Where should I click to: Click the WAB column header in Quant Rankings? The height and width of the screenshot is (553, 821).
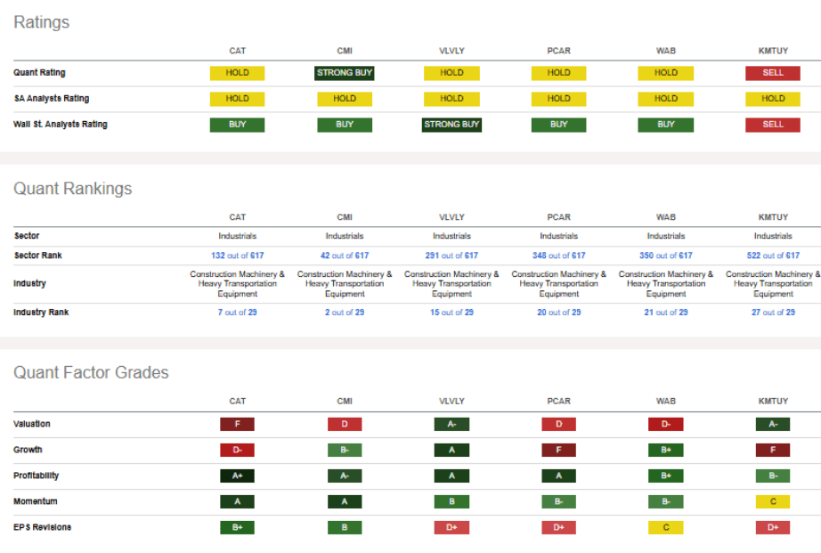(666, 216)
